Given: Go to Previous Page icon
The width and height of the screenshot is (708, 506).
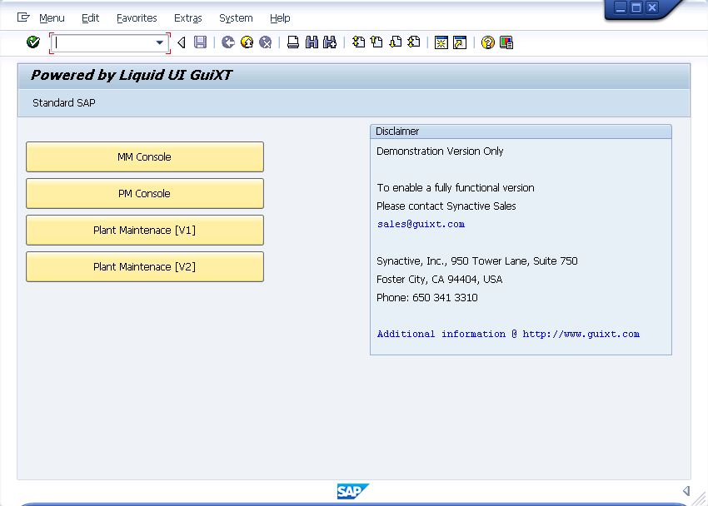Looking at the screenshot, I should pyautogui.click(x=376, y=42).
